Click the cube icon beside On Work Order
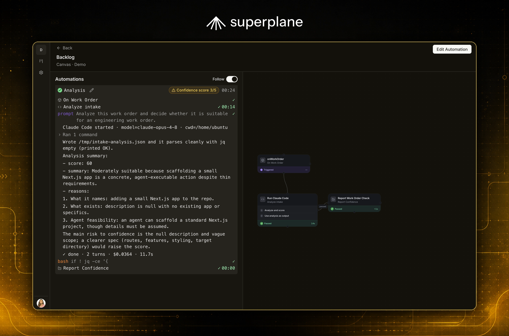 (x=60, y=100)
